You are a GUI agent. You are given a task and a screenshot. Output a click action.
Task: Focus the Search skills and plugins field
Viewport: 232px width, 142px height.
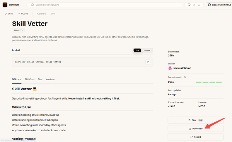pos(105,5)
